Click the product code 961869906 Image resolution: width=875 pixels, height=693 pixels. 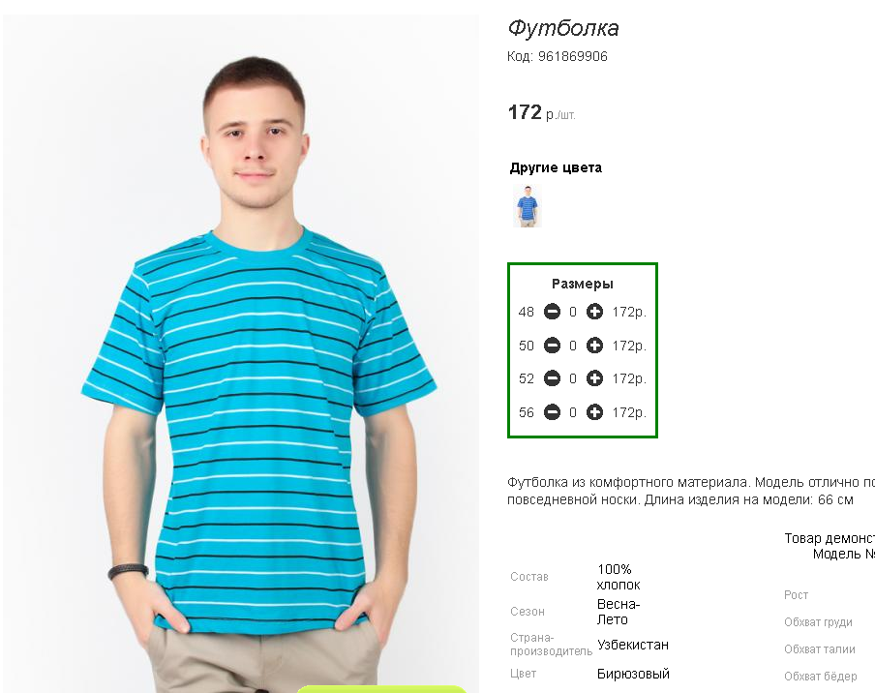click(x=573, y=56)
